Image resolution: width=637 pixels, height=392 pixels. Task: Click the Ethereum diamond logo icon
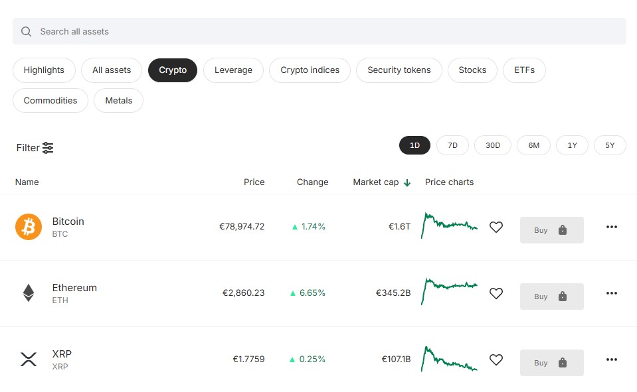coord(28,293)
